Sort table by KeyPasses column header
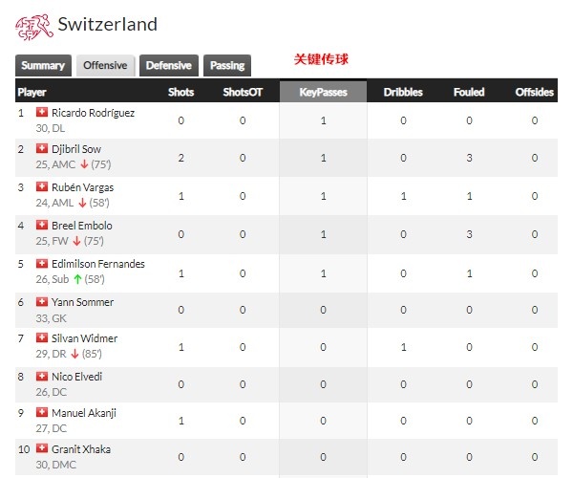The height and width of the screenshot is (478, 573). pos(323,92)
